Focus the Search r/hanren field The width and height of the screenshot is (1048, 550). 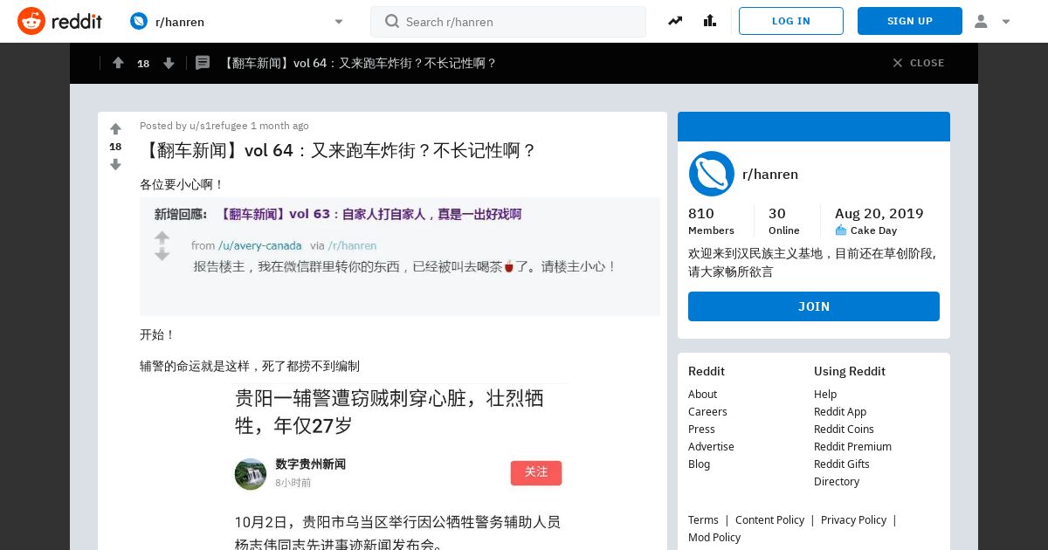click(x=508, y=22)
